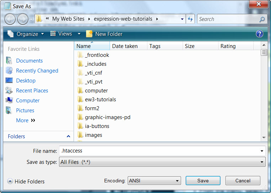Click the folder icon next to form2
The image size is (271, 193).
[80, 108]
